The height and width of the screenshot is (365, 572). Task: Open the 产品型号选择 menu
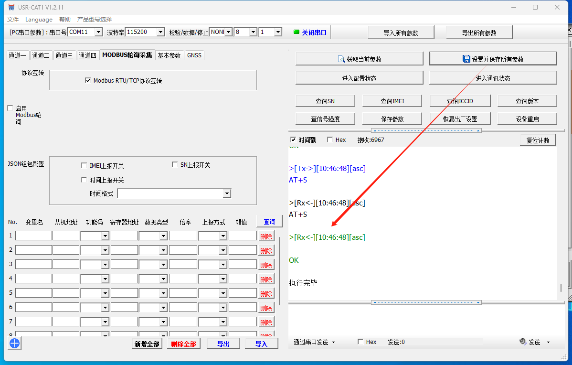[95, 19]
